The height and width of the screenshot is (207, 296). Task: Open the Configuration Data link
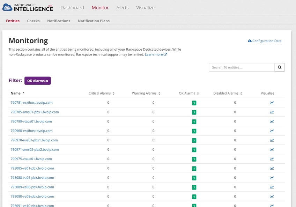265,41
